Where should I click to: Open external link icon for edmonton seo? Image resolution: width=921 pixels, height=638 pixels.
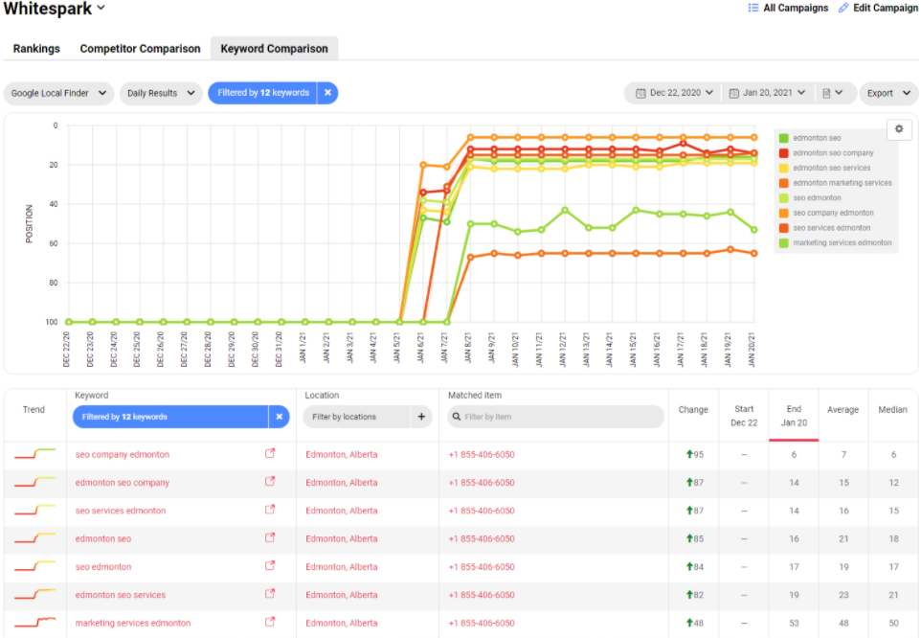coord(270,538)
